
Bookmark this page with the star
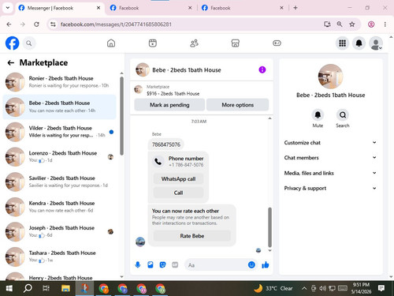pos(352,24)
